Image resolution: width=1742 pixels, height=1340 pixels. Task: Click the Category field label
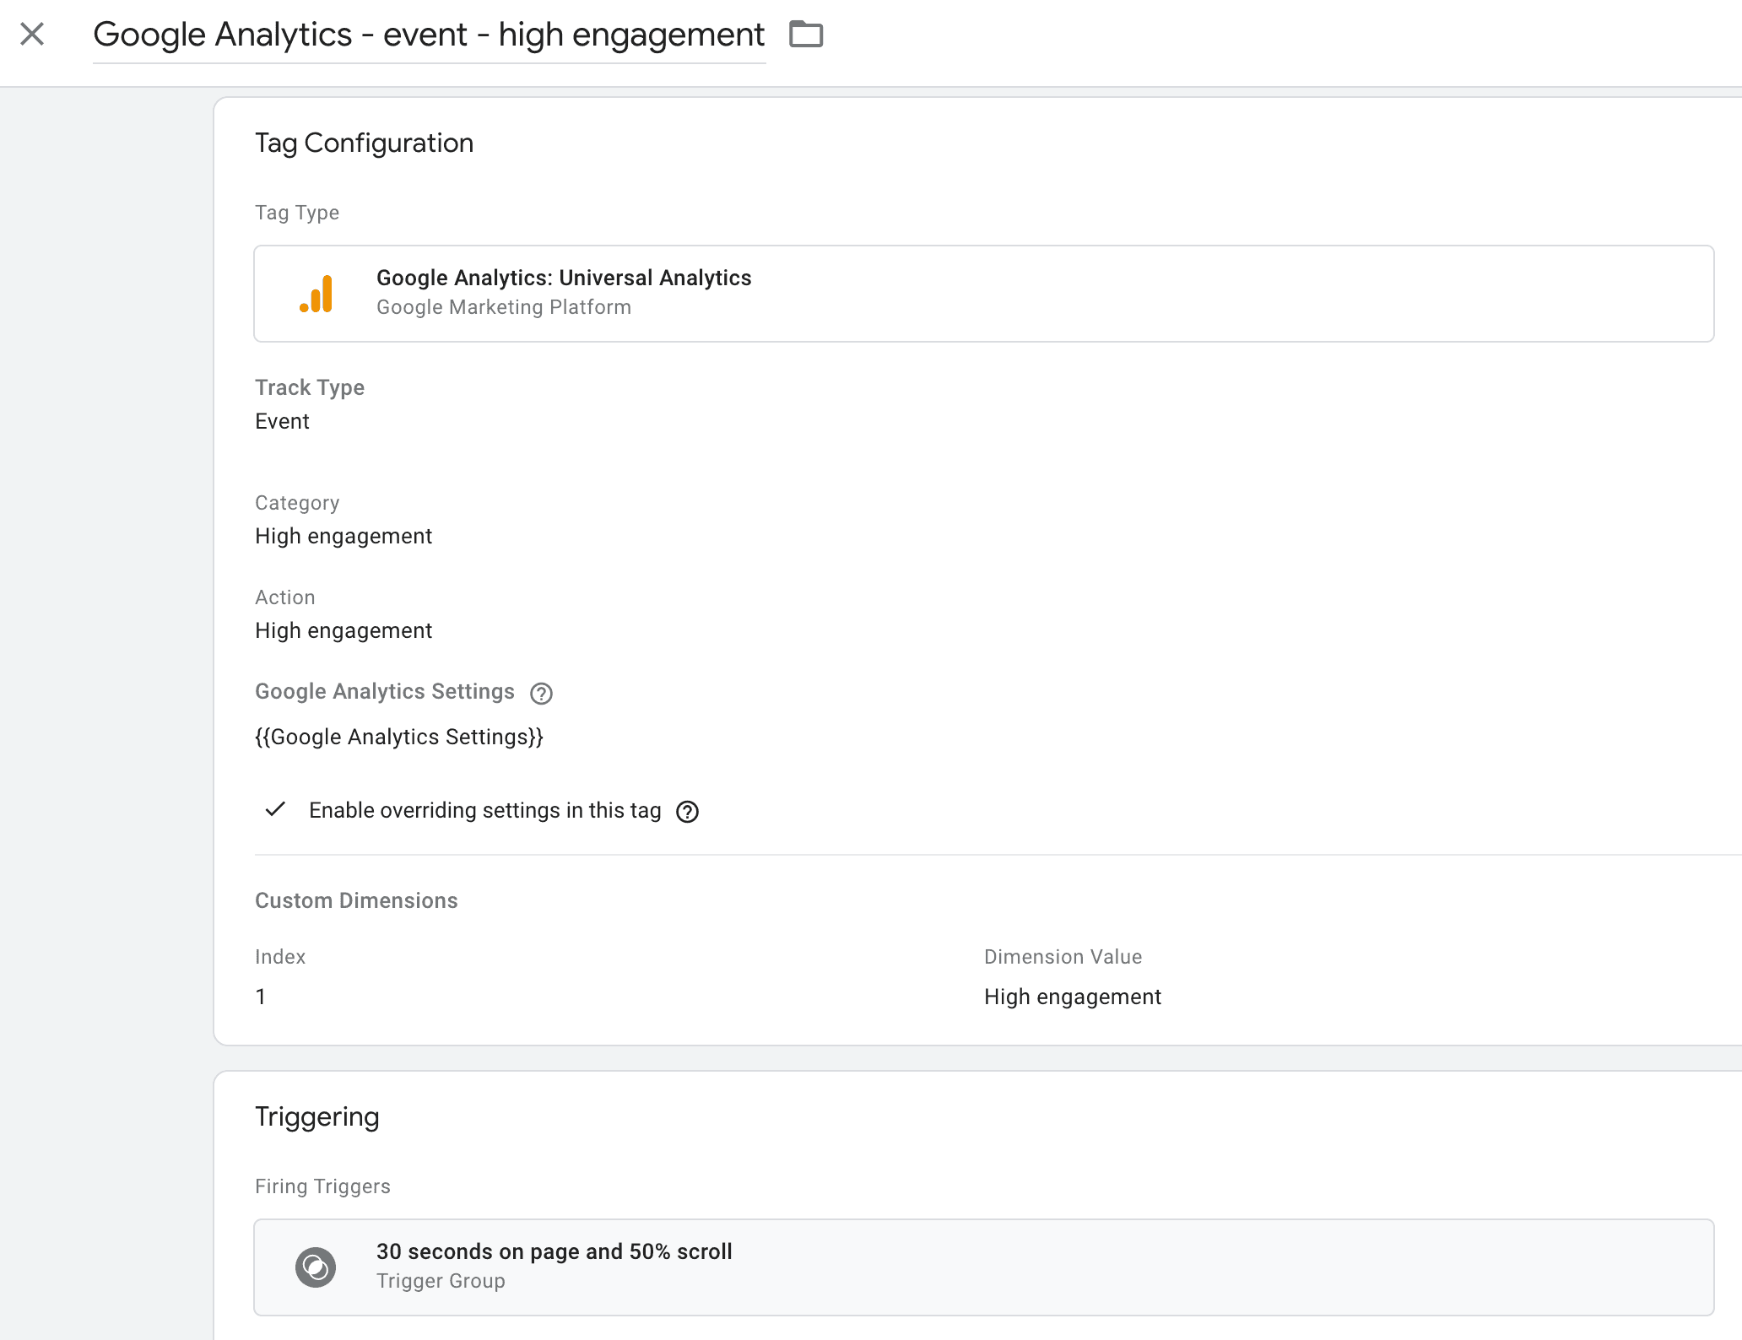[297, 504]
